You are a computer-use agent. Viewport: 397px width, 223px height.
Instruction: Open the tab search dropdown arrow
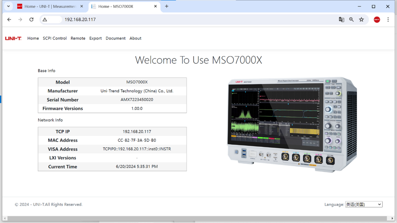point(8,6)
